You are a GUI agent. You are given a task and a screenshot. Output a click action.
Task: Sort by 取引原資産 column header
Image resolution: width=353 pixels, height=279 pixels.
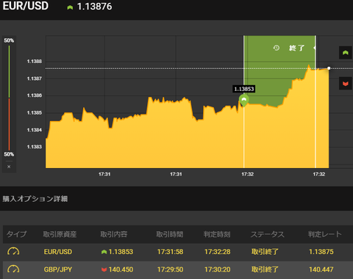[60, 234]
